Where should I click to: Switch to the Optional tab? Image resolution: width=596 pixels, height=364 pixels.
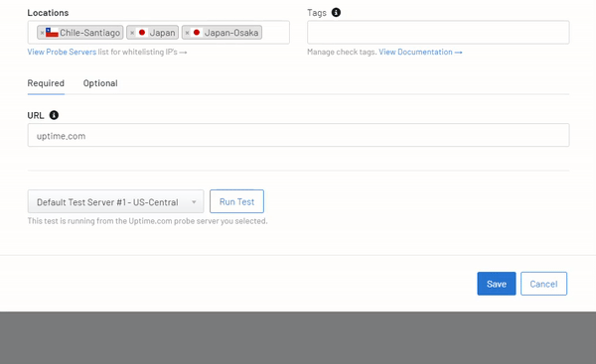pyautogui.click(x=100, y=83)
